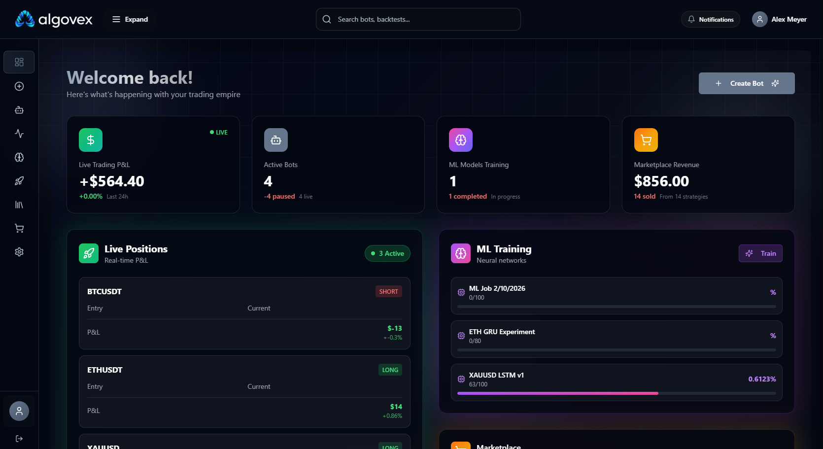Click the 0.6123% value

coord(762,379)
